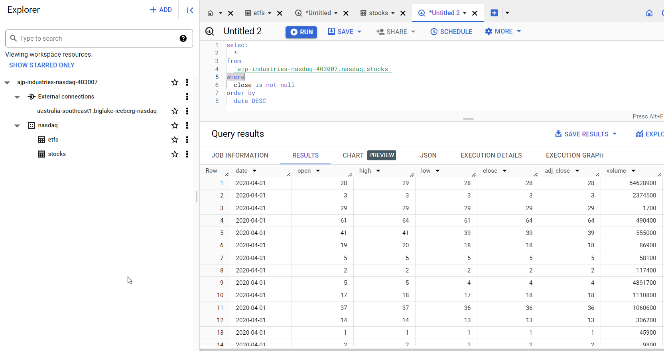Click SHOW STARRED ONLY link
664x351 pixels.
42,65
